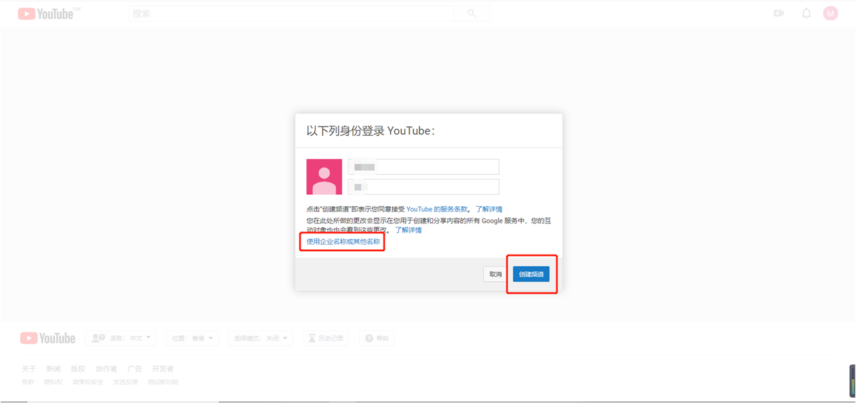
Task: Click 了解详情 after the Google services notice
Action: 408,230
